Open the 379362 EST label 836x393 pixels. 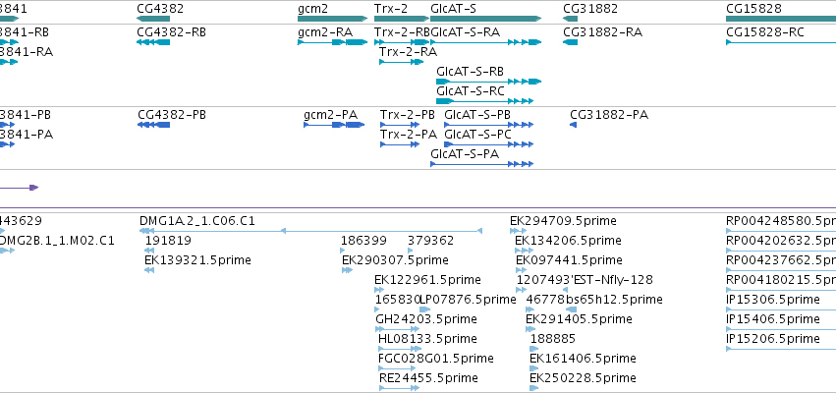point(431,241)
